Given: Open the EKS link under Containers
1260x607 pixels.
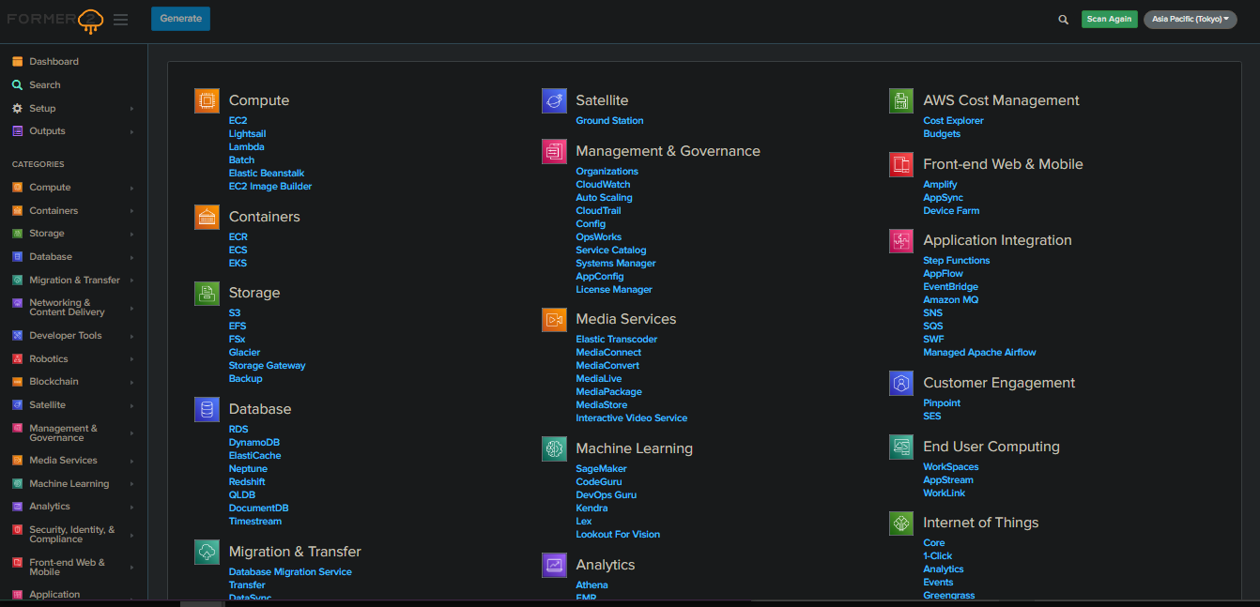Looking at the screenshot, I should pyautogui.click(x=238, y=264).
